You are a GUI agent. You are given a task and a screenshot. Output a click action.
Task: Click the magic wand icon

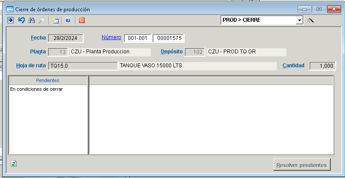pos(310,20)
